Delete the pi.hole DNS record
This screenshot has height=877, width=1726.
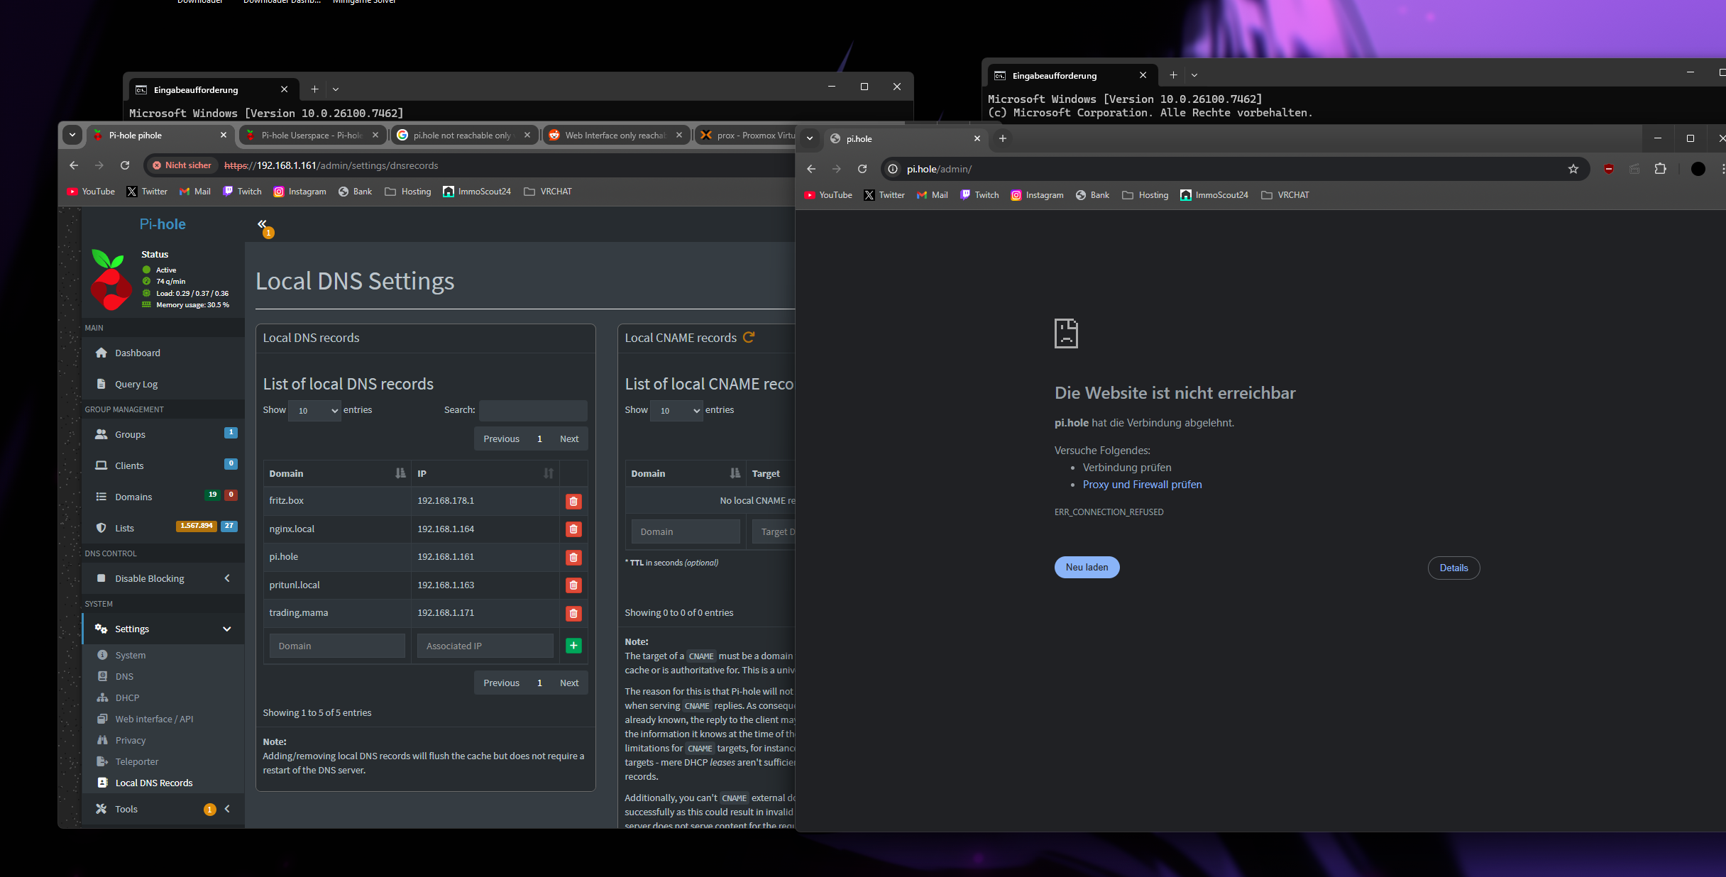573,557
